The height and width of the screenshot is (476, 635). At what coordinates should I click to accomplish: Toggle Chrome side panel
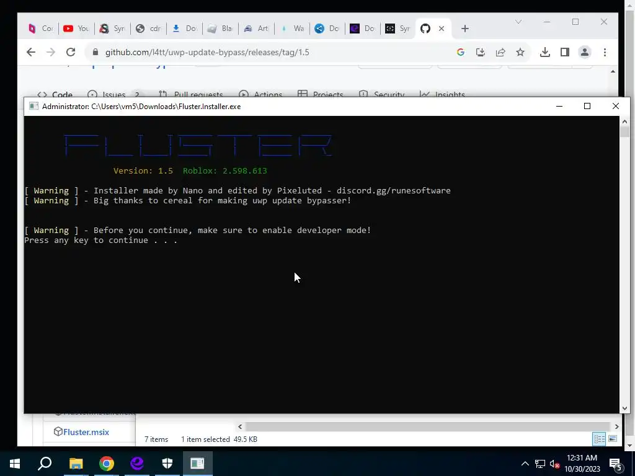click(565, 52)
